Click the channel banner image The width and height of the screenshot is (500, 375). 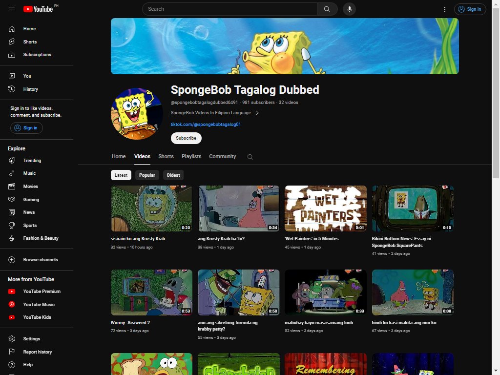(285, 46)
